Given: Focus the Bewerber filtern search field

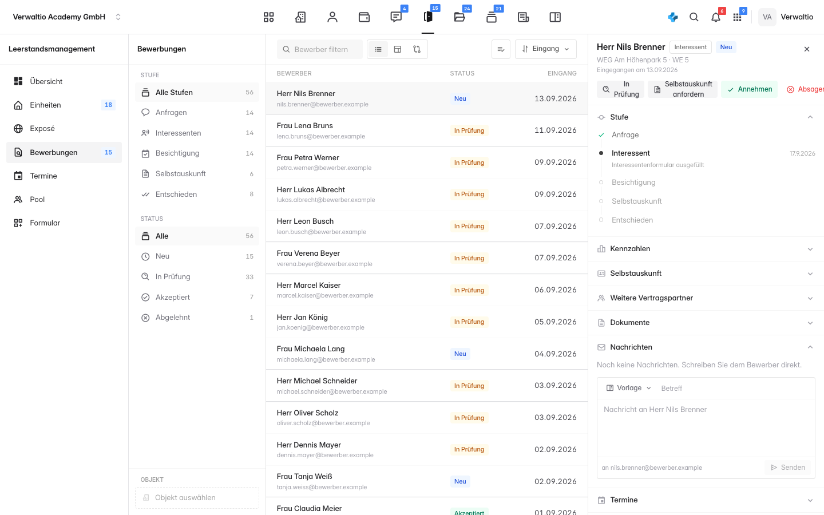Looking at the screenshot, I should coord(320,49).
